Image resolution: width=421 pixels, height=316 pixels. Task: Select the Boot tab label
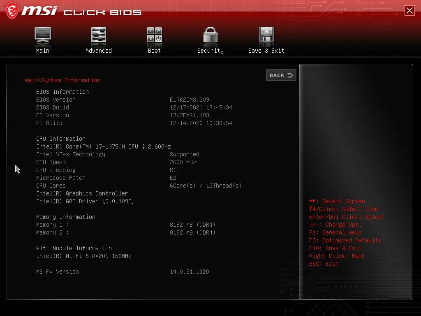pos(155,51)
